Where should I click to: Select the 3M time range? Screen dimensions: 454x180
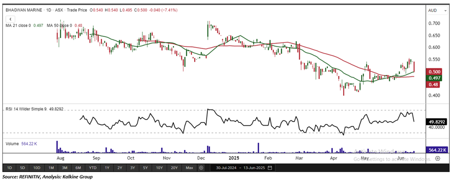[x=65, y=168]
